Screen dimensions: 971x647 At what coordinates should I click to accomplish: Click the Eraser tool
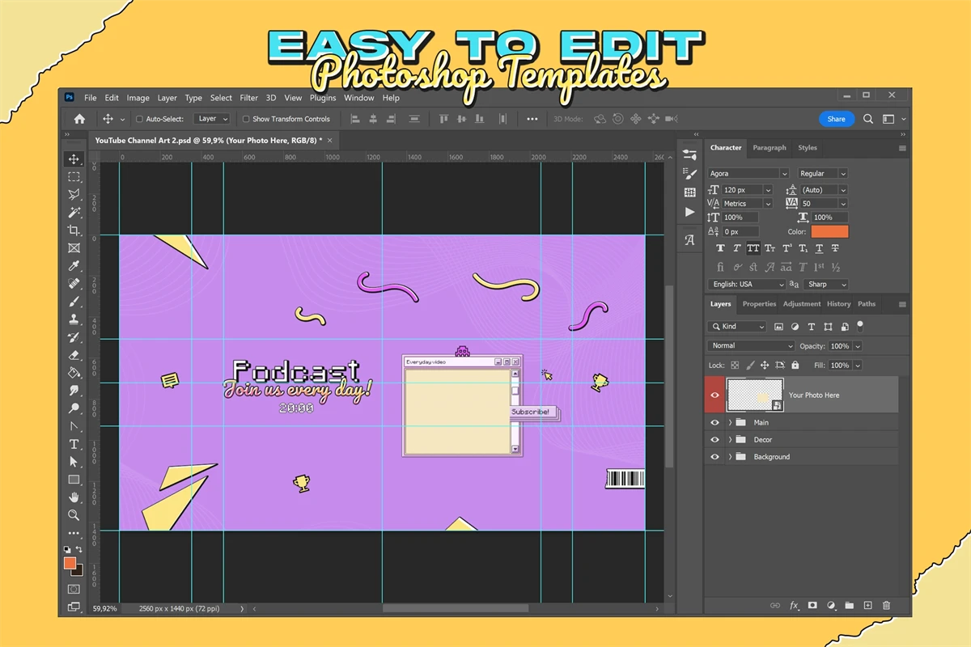click(74, 355)
